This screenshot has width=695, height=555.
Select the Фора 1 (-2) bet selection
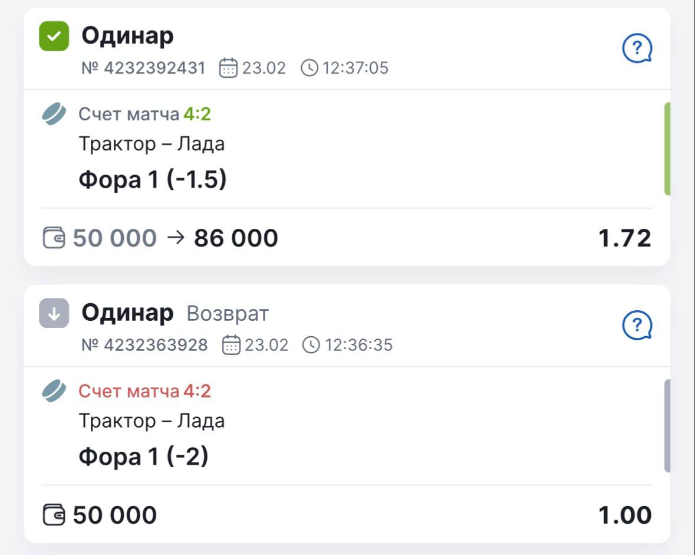pyautogui.click(x=143, y=457)
